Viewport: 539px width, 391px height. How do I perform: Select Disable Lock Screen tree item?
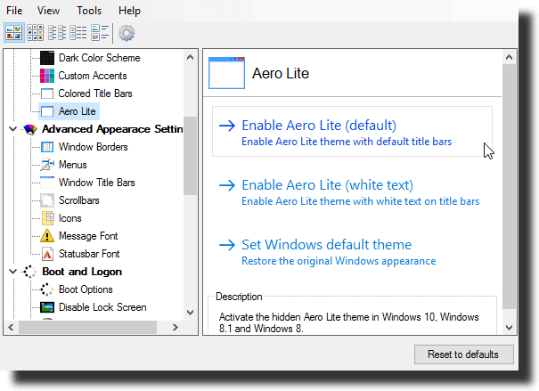[x=102, y=307]
